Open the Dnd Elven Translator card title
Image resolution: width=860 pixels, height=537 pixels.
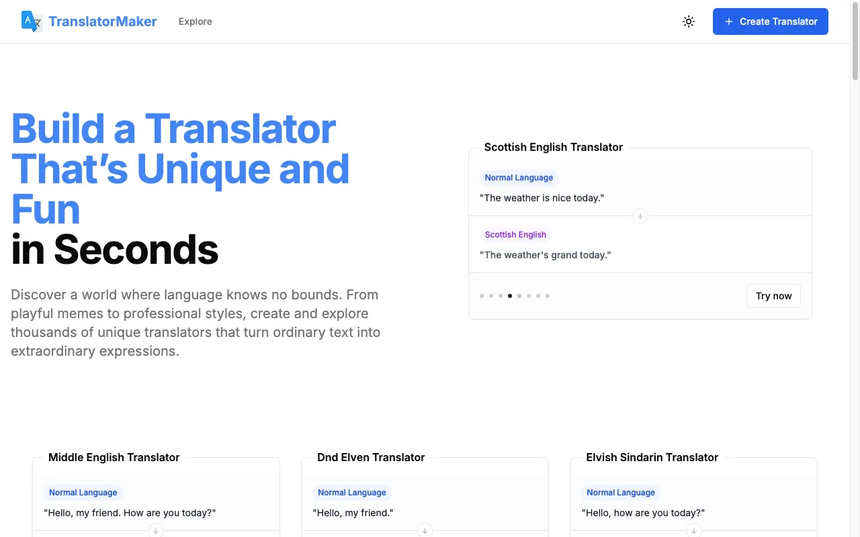coord(371,457)
